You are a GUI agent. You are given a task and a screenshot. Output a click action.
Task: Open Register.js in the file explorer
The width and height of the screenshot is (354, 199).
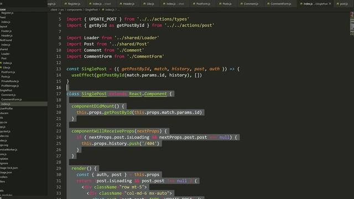7,13
